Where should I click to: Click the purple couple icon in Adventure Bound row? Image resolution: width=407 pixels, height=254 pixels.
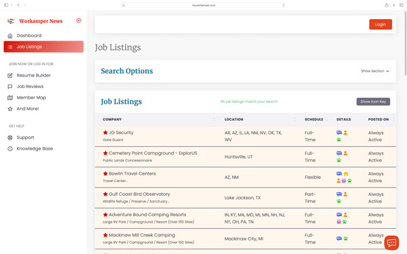[x=338, y=221]
